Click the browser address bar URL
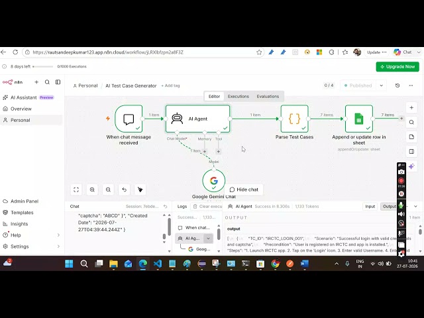Screen dimensions: 424x318 108,52
